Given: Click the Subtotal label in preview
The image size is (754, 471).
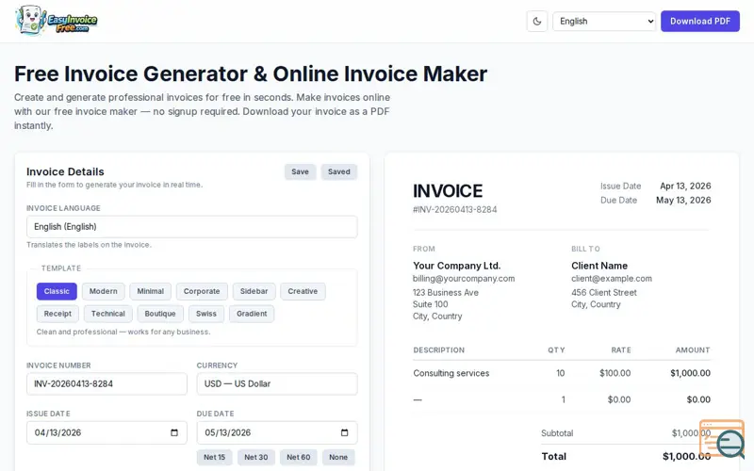Looking at the screenshot, I should tap(557, 433).
